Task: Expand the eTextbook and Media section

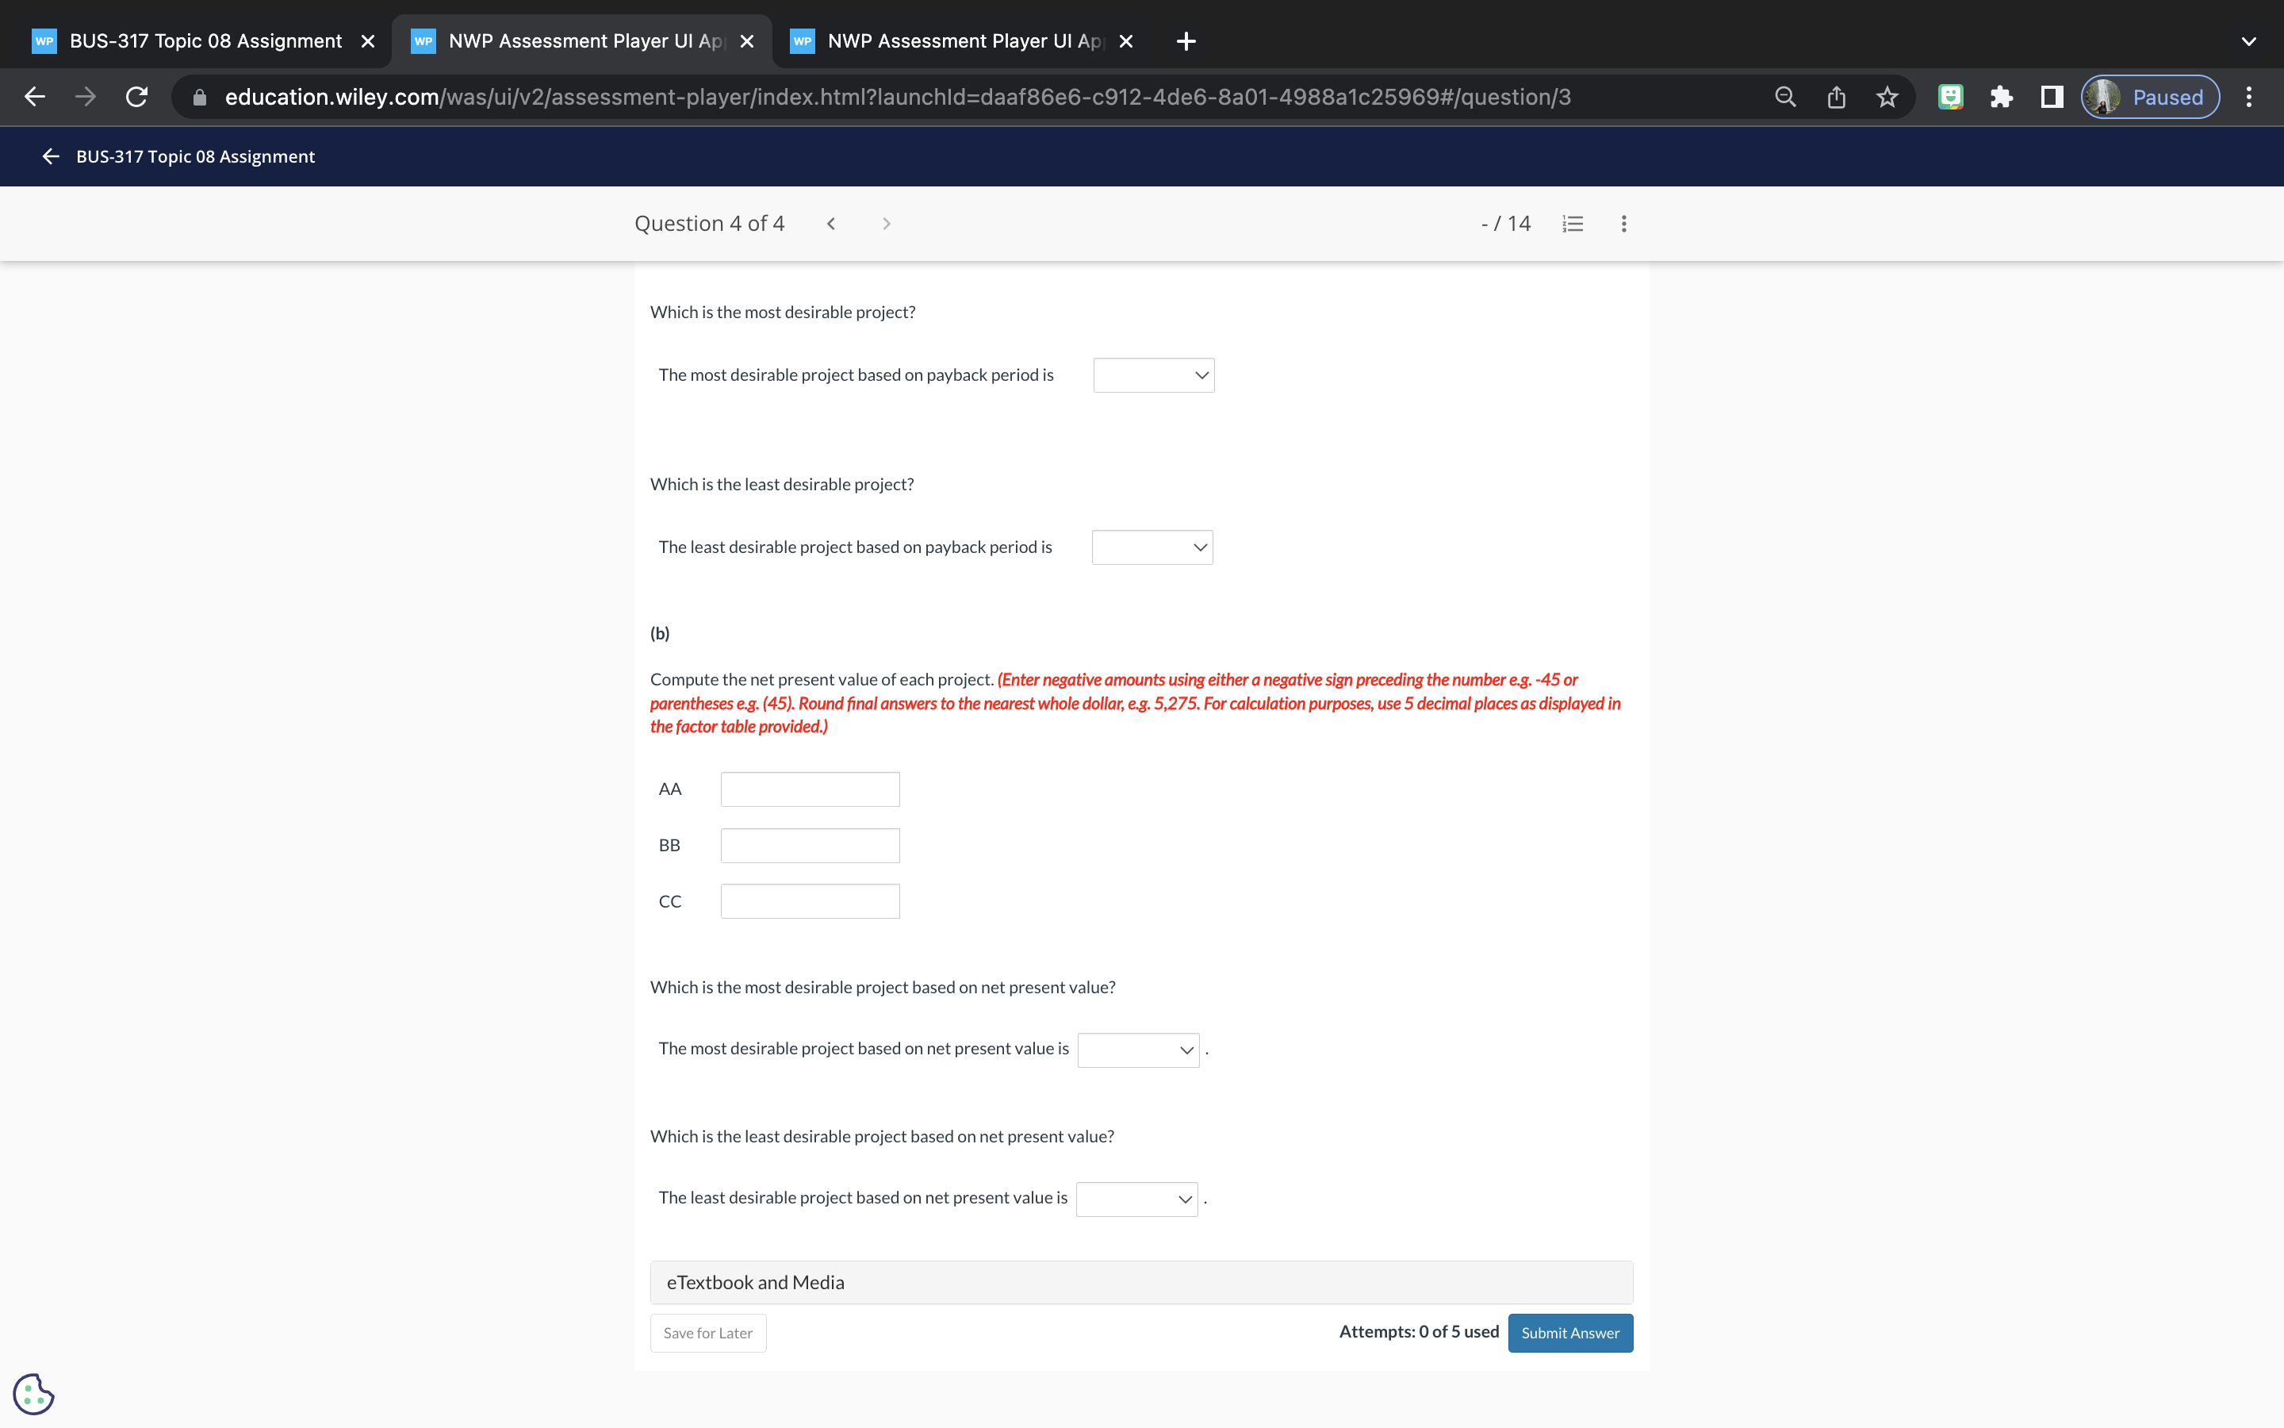Action: (1141, 1283)
